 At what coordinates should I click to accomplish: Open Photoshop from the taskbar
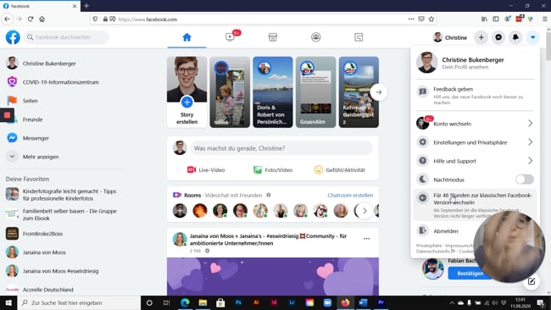[238, 302]
